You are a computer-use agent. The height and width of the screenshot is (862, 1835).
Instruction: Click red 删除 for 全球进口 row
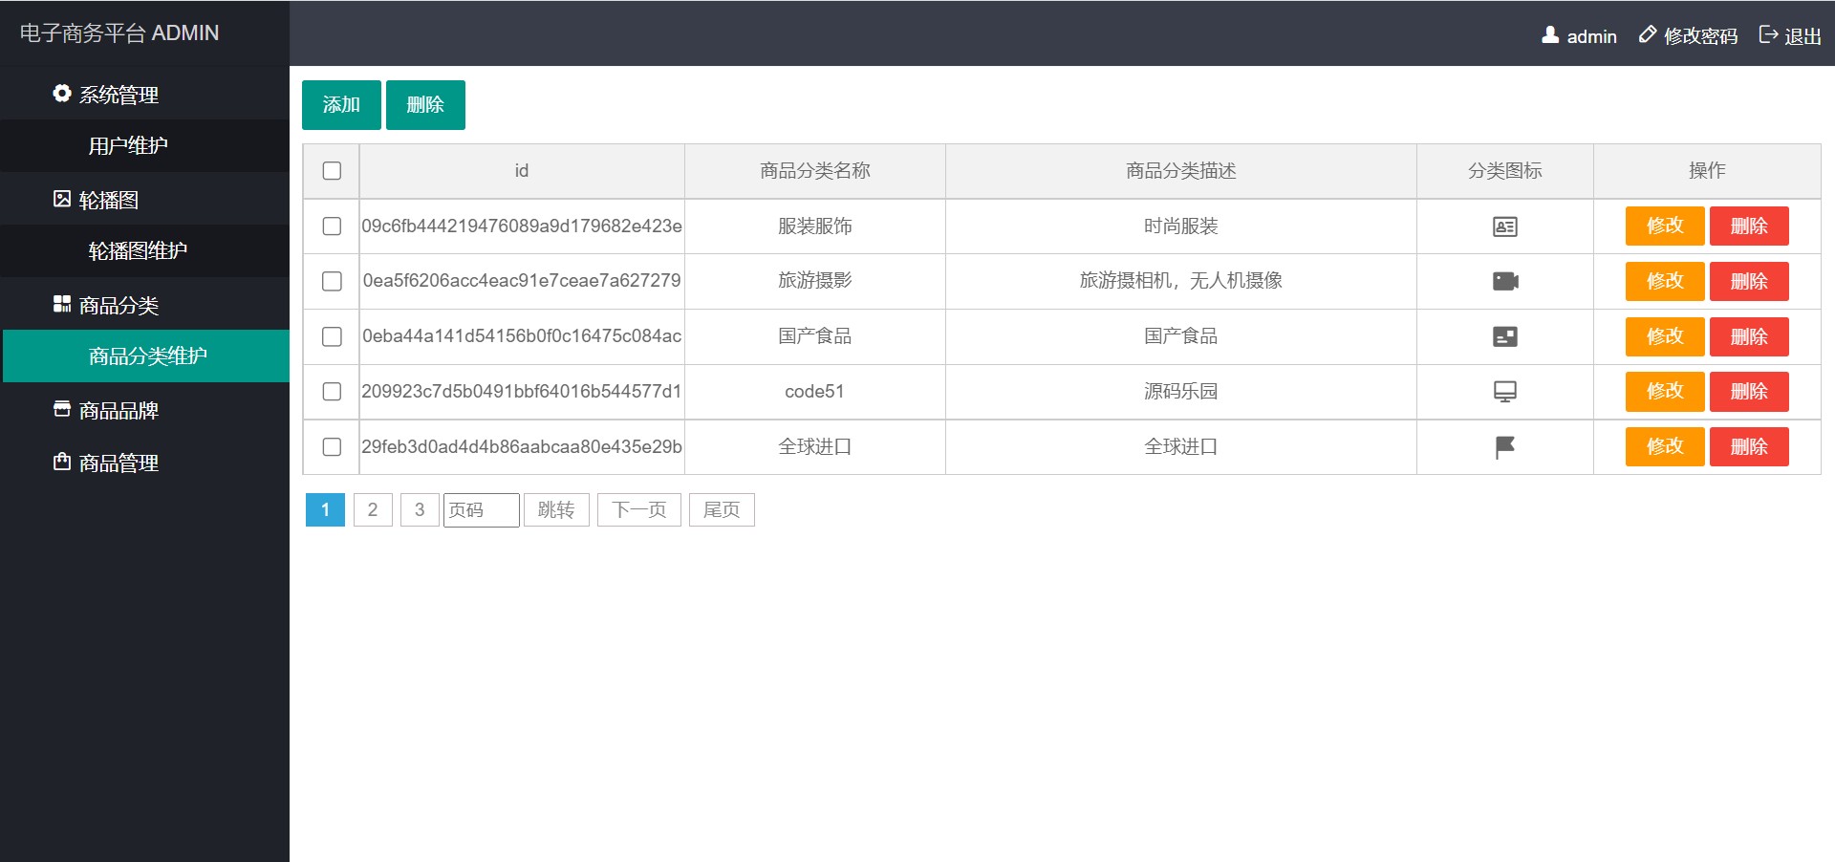click(x=1749, y=446)
